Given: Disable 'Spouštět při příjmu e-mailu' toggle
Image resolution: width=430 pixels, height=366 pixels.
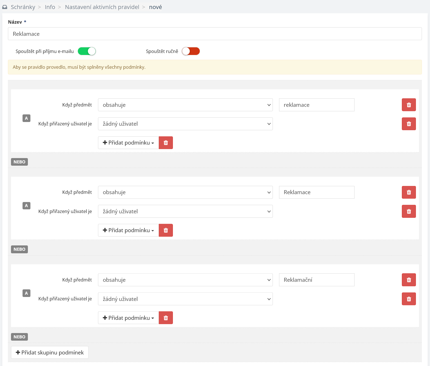Looking at the screenshot, I should click(x=87, y=51).
